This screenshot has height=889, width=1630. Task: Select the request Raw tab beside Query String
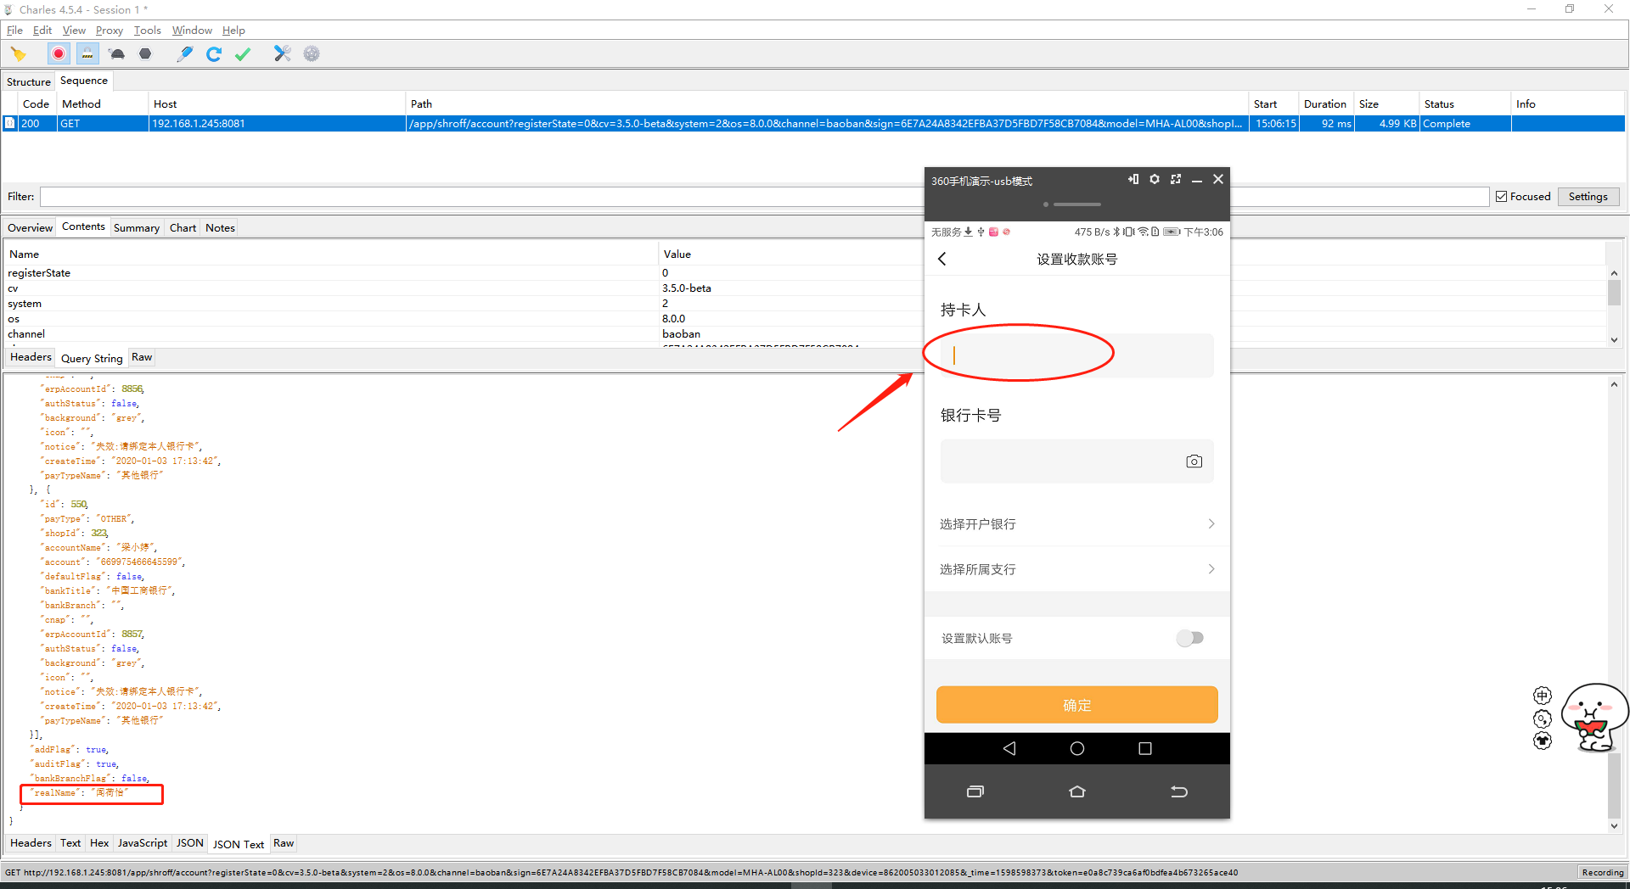142,357
